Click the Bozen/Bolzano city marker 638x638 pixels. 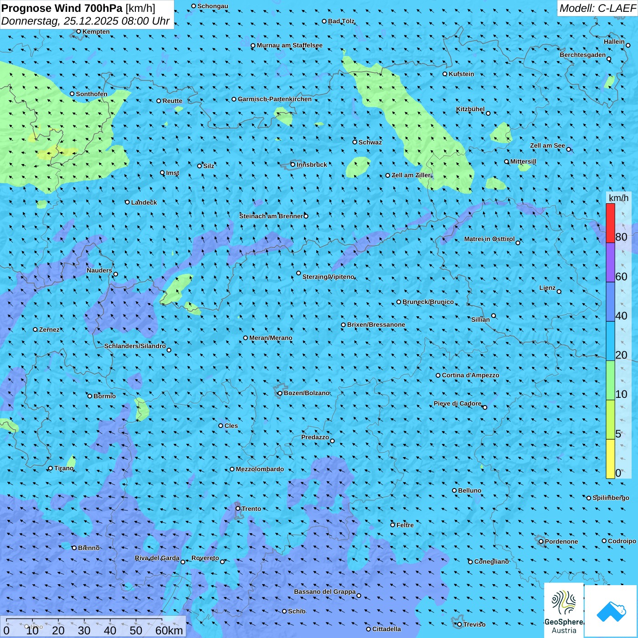(x=280, y=393)
